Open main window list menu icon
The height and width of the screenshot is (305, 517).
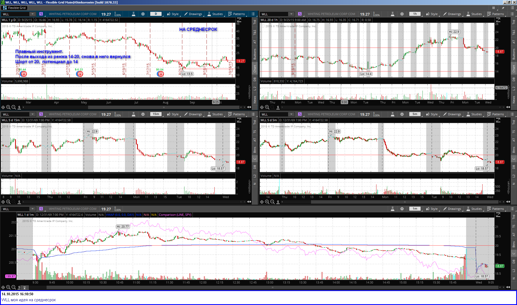click(512, 8)
